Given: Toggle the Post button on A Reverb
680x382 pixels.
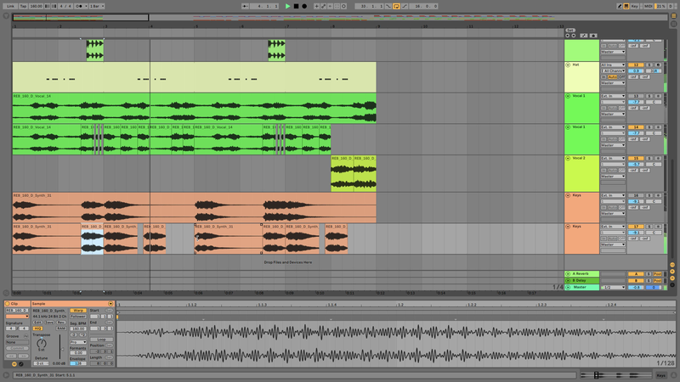Looking at the screenshot, I should coord(658,273).
